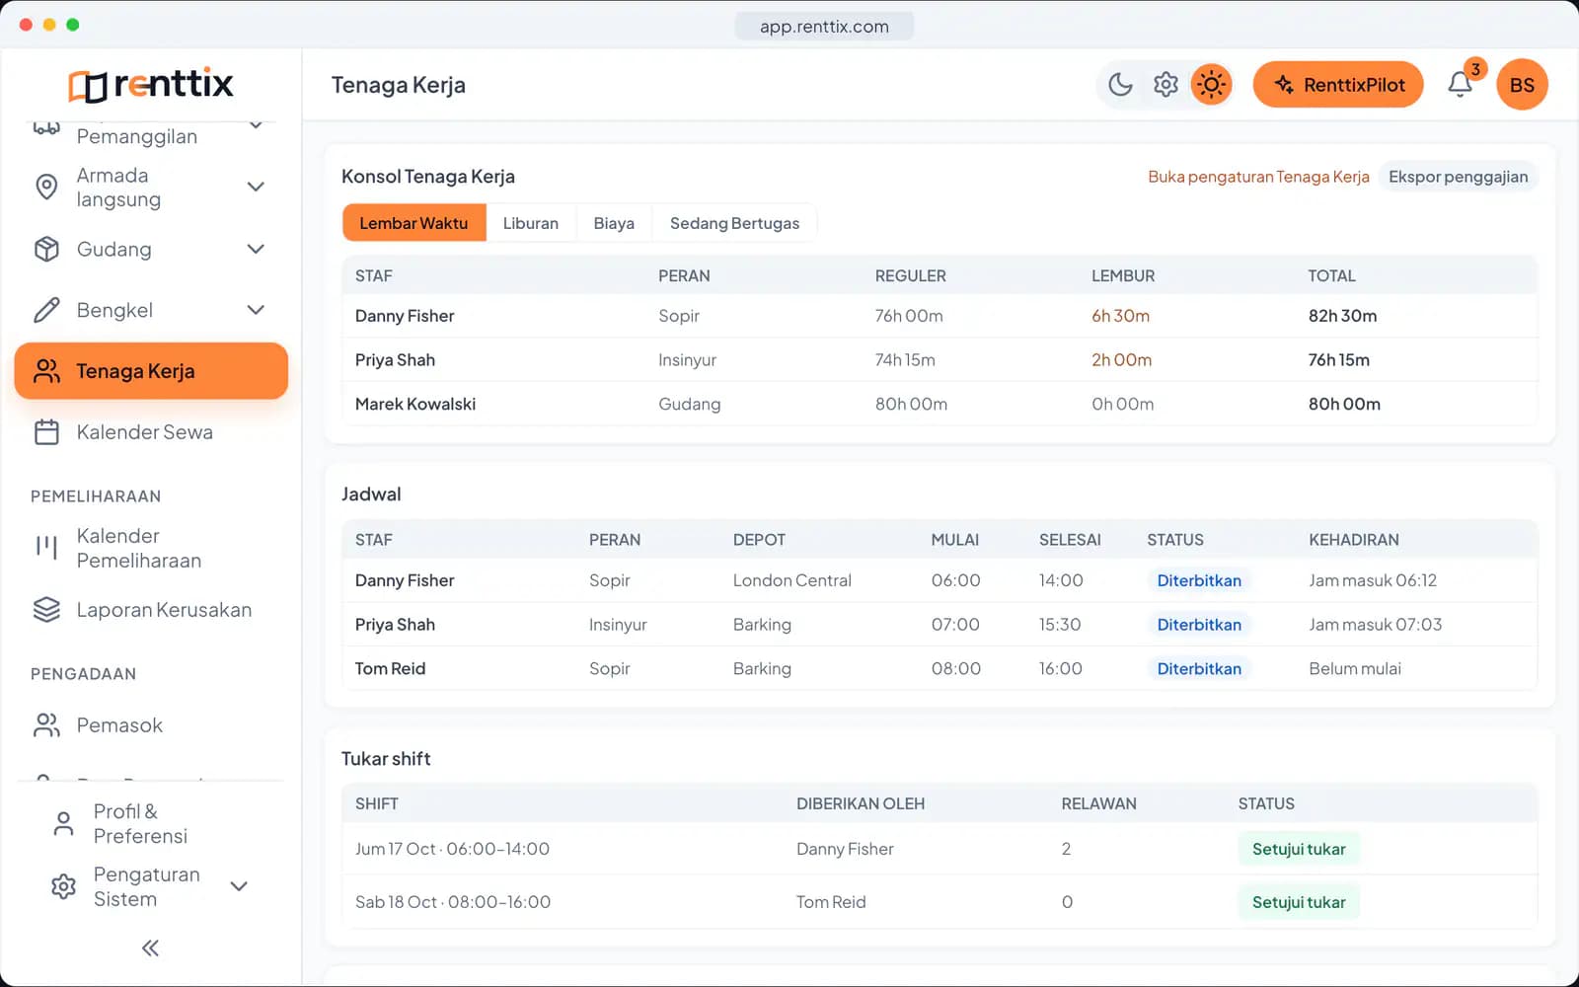
Task: Click the renttix logo
Action: point(150,85)
